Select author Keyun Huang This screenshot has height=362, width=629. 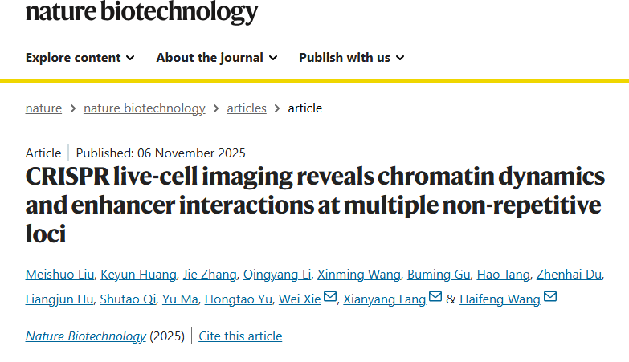tap(138, 275)
